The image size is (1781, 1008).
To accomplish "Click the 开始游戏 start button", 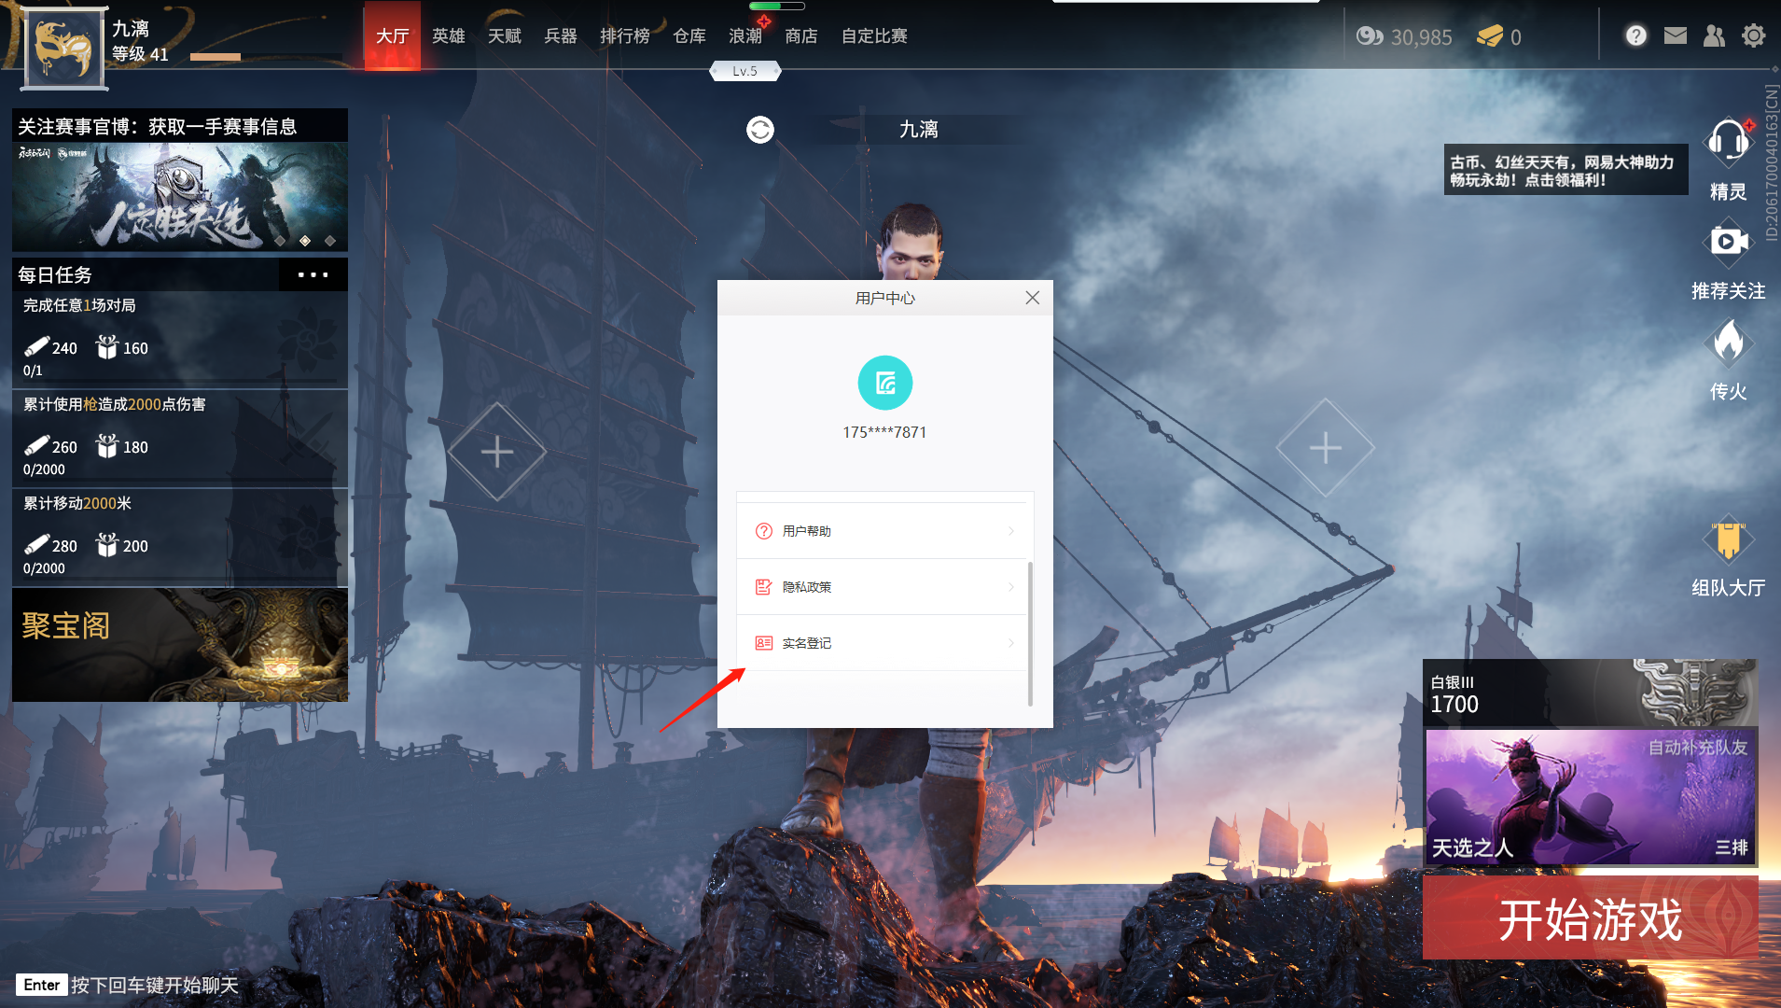I will pos(1590,918).
